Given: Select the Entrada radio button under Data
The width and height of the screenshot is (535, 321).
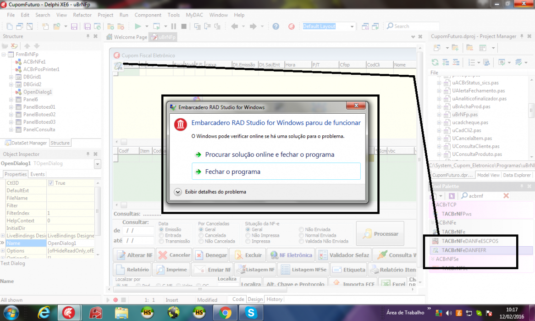Looking at the screenshot, I should click(161, 235).
